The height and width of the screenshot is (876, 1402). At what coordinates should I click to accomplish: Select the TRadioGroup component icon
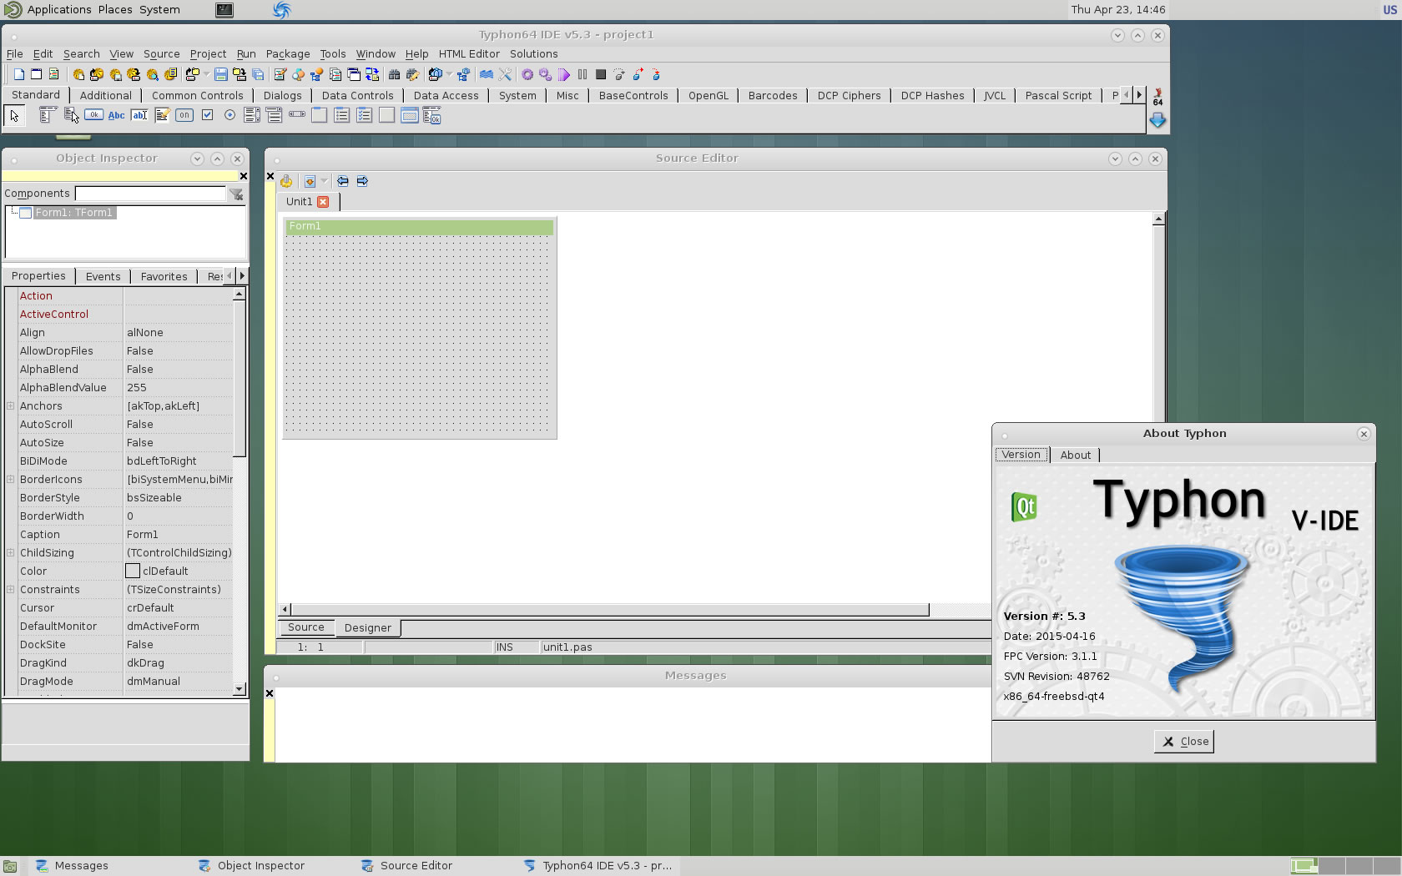342,115
